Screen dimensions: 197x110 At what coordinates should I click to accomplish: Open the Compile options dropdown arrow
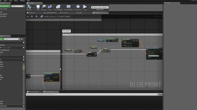coord(34,8)
